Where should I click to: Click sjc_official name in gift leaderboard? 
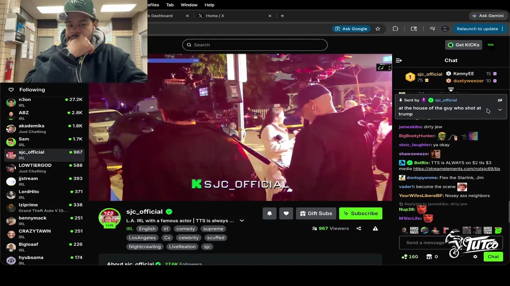(x=430, y=74)
